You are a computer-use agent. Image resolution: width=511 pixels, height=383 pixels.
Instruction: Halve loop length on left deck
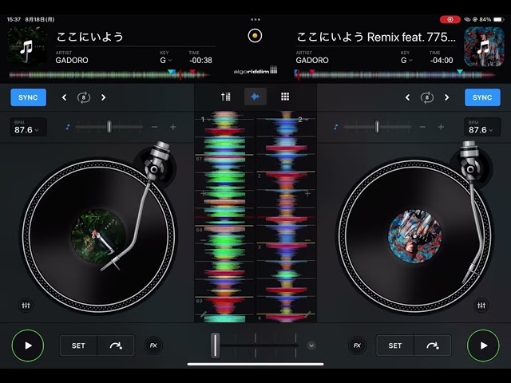click(64, 97)
